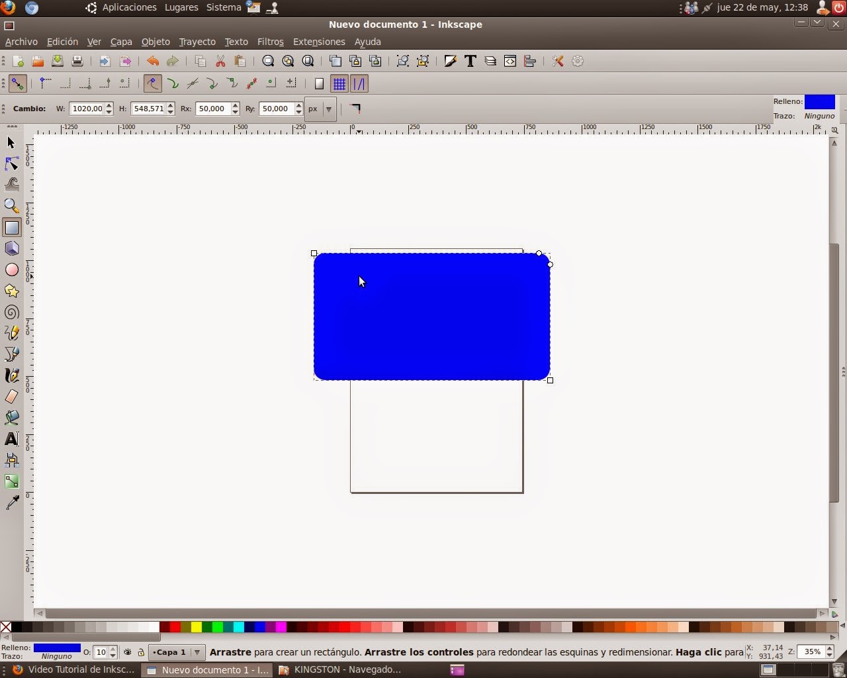Increase the zoom percentage spinner
Viewport: 847px width, 678px height.
pos(830,648)
